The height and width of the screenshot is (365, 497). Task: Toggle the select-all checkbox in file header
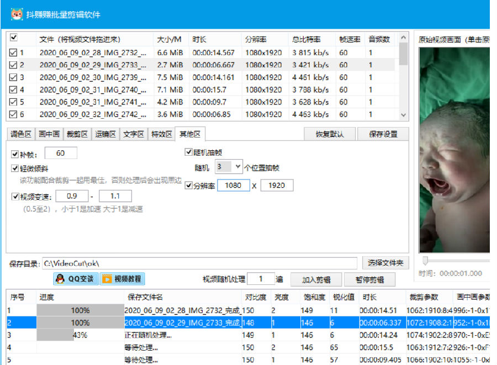(x=14, y=38)
